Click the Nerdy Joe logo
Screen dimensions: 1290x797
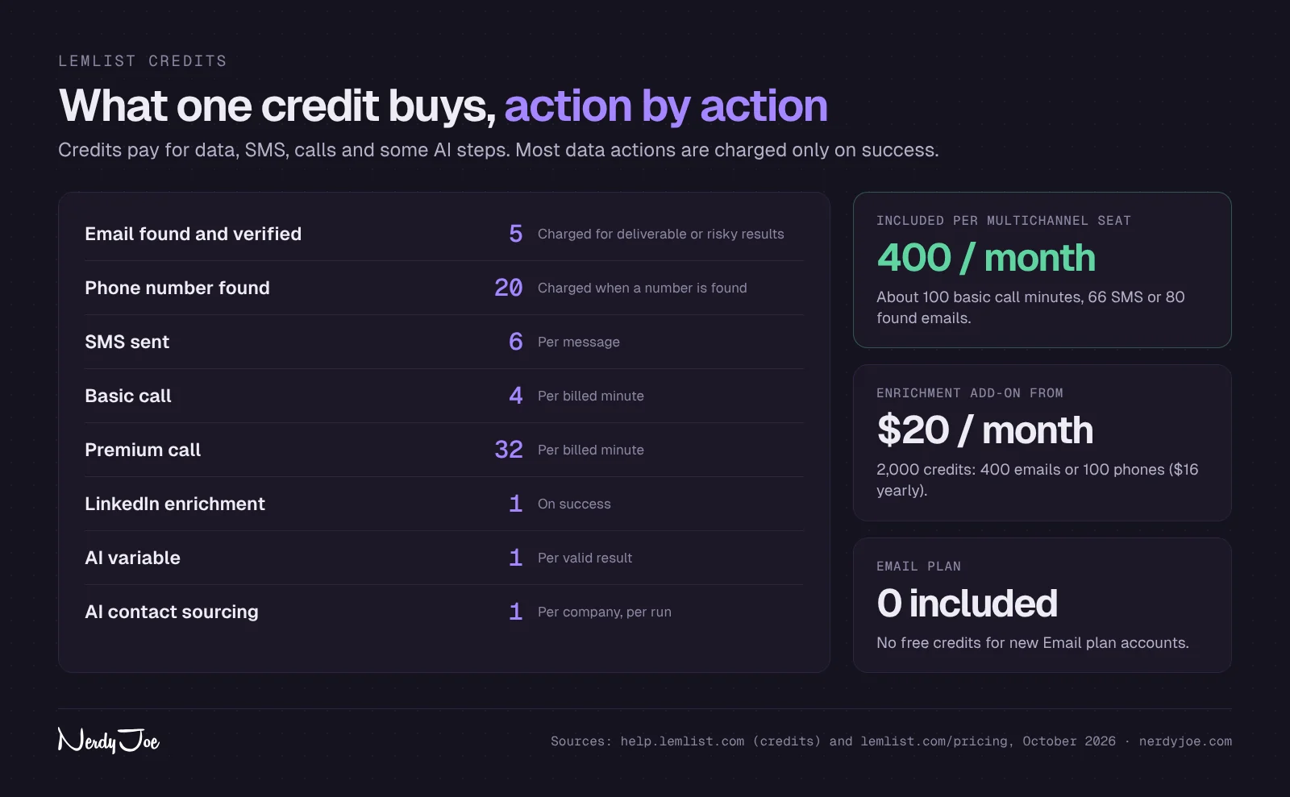point(109,740)
